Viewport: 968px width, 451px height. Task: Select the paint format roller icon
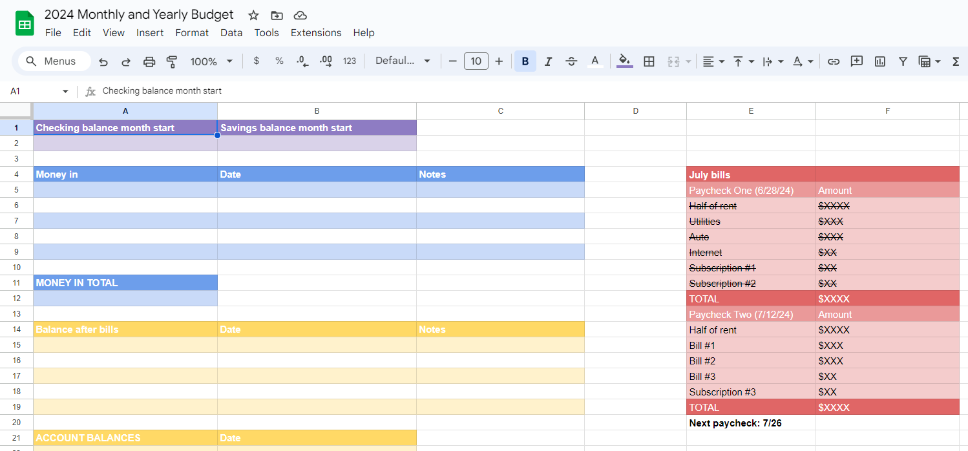coord(172,61)
